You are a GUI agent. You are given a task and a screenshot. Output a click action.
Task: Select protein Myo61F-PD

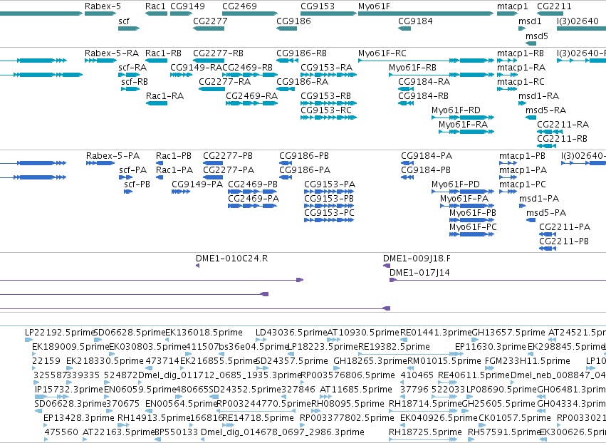pos(463,192)
